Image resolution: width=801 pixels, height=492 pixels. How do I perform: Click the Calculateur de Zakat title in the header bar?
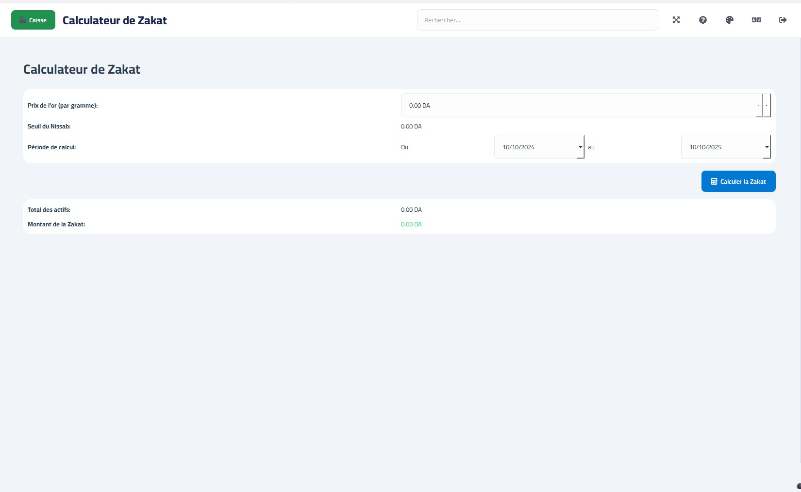click(x=115, y=20)
